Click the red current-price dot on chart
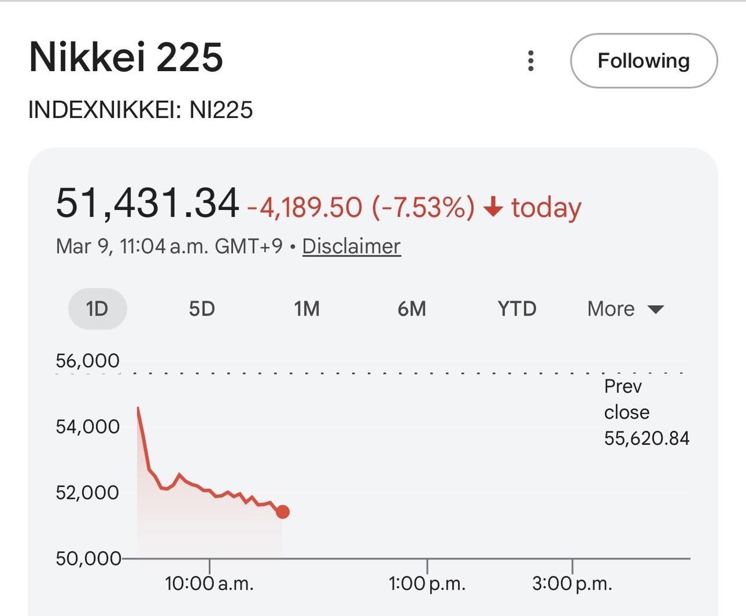 pos(283,512)
